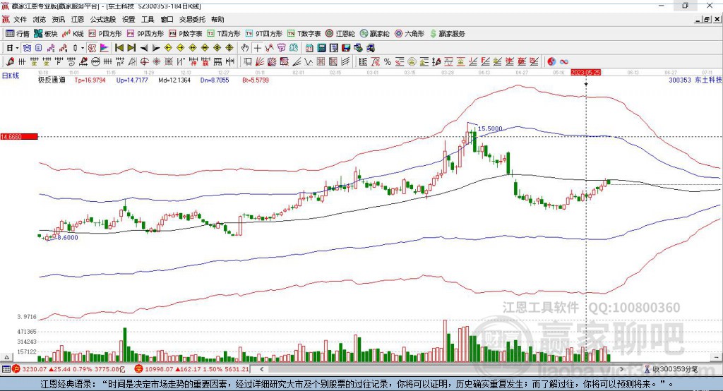This screenshot has height=391, width=723.
Task: Open the 设置 menu
Action: click(x=129, y=19)
